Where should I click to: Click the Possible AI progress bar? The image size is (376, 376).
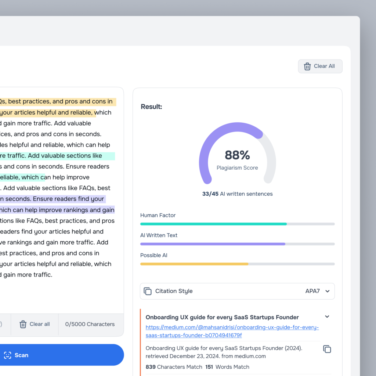click(x=238, y=264)
